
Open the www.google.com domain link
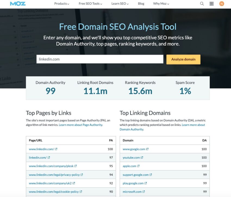click(x=134, y=149)
